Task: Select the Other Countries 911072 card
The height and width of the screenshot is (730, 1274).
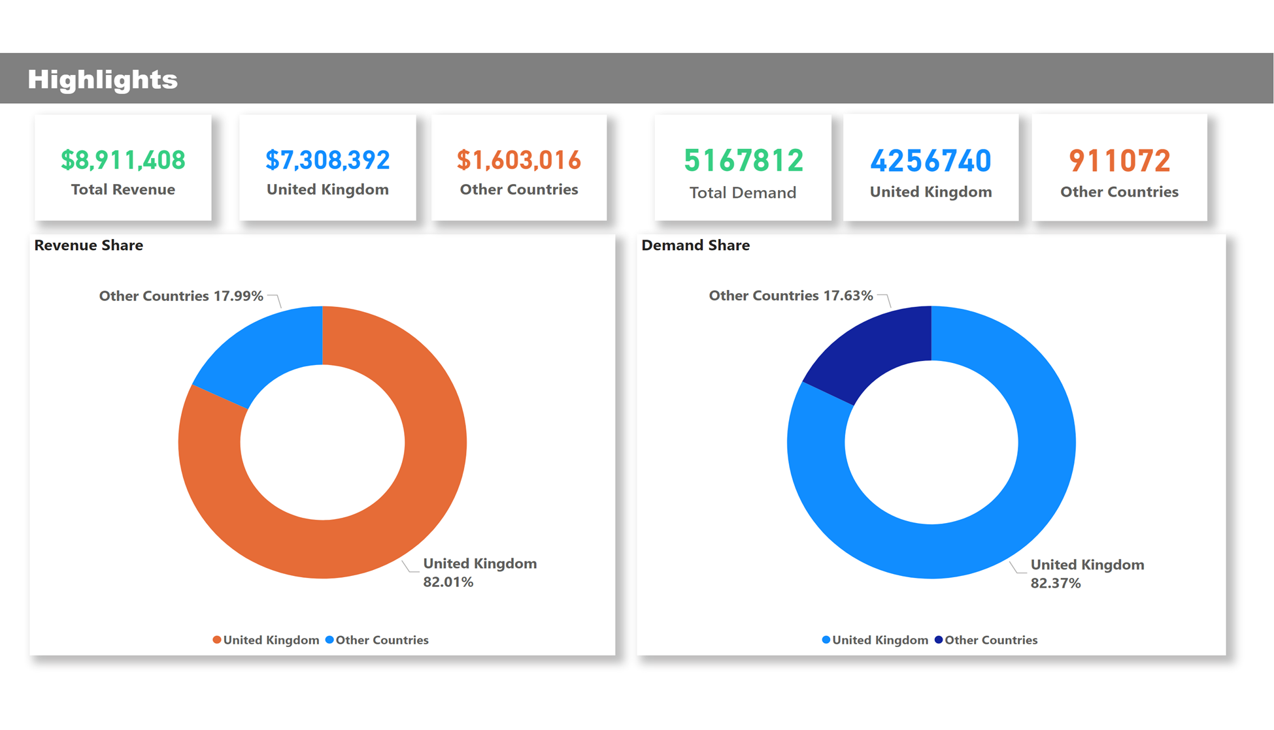Action: click(1119, 168)
